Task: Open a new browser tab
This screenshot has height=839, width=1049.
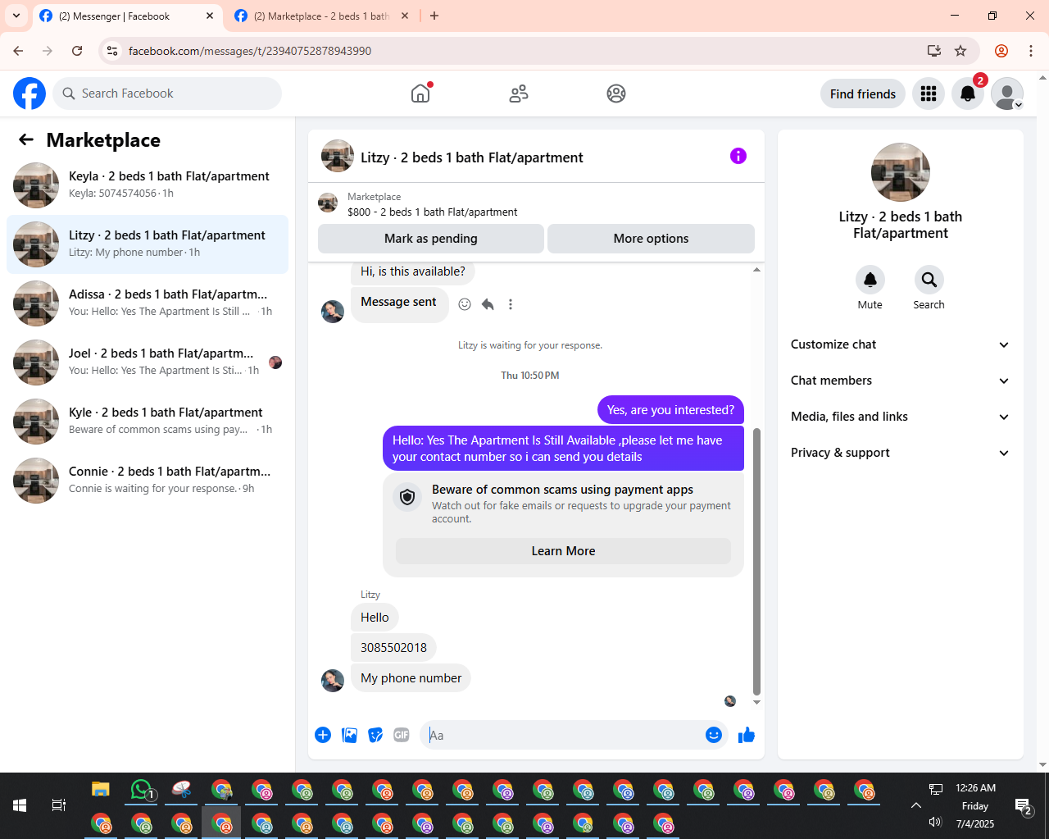Action: click(x=434, y=16)
